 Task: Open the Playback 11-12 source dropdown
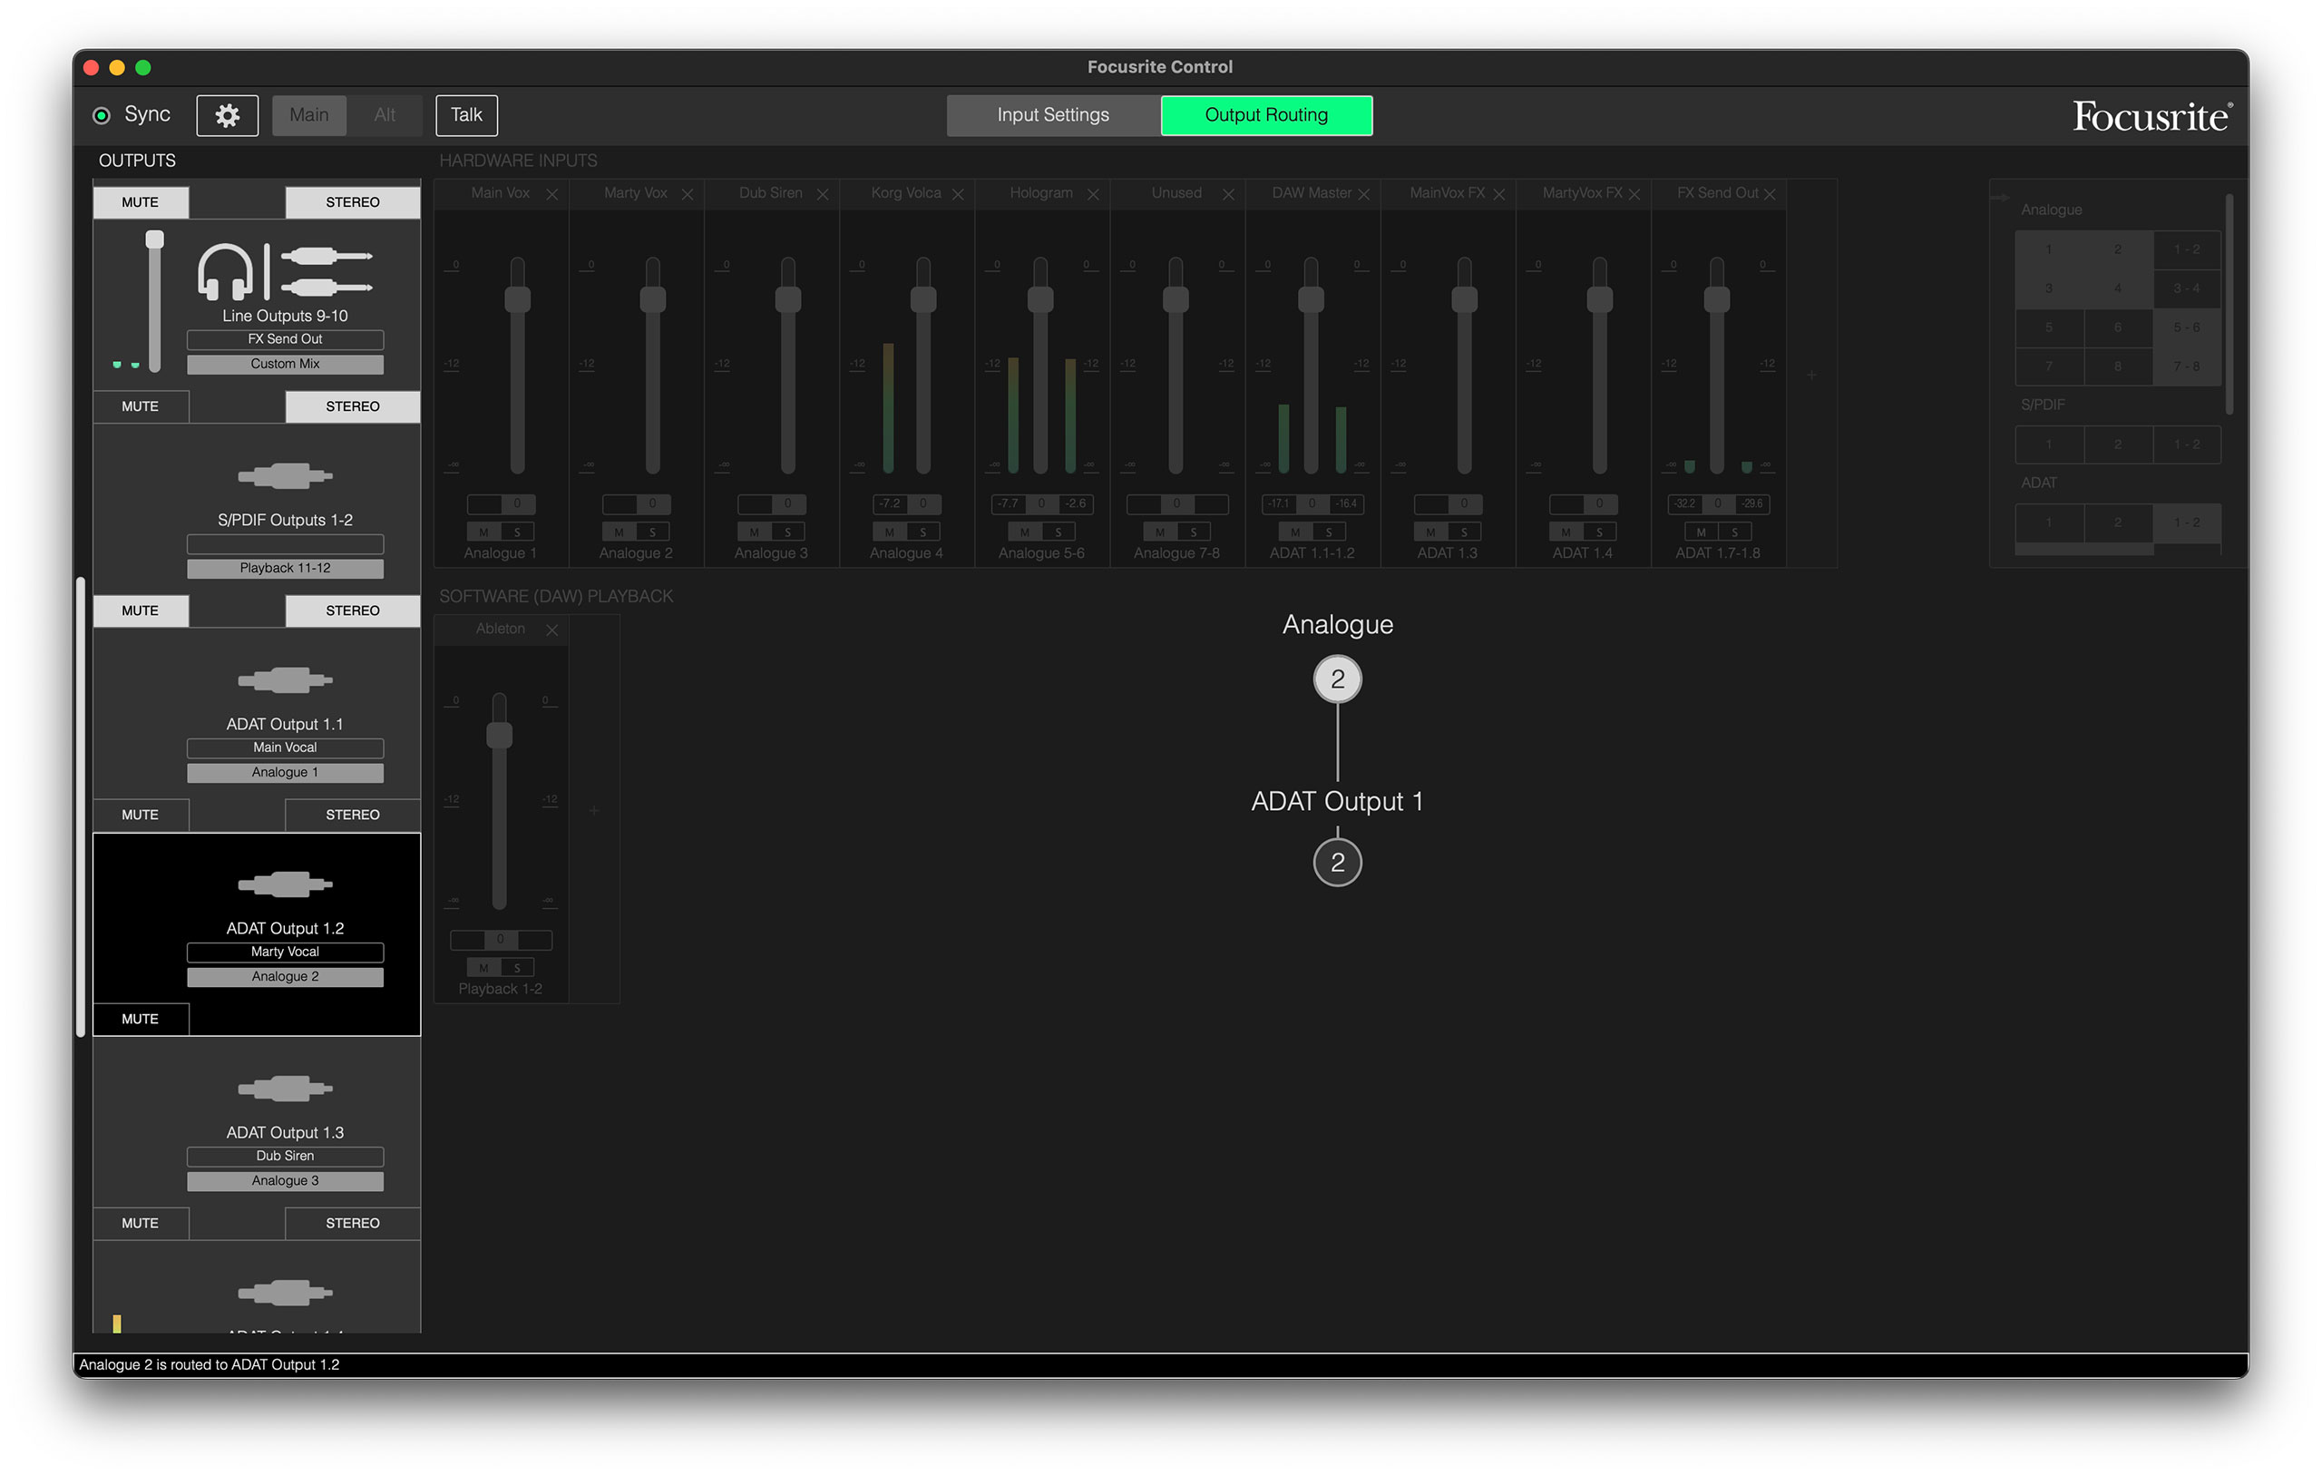point(286,568)
